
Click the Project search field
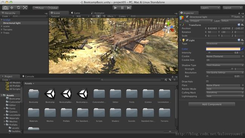131,80
